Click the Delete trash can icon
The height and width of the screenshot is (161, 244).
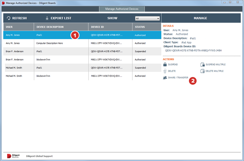pyautogui.click(x=165, y=71)
